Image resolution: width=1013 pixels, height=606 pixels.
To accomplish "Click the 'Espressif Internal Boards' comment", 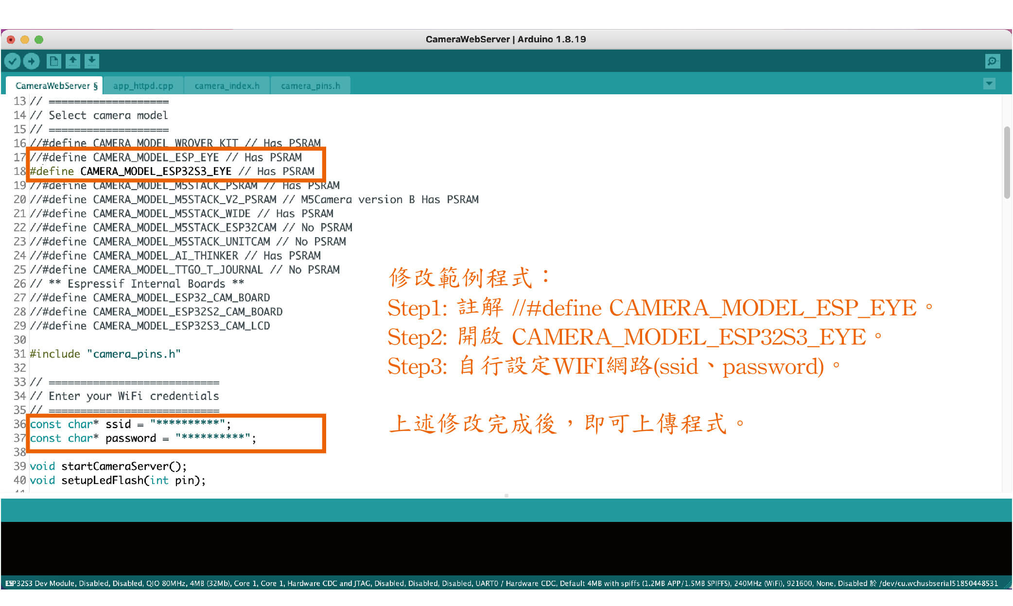I will pyautogui.click(x=137, y=284).
